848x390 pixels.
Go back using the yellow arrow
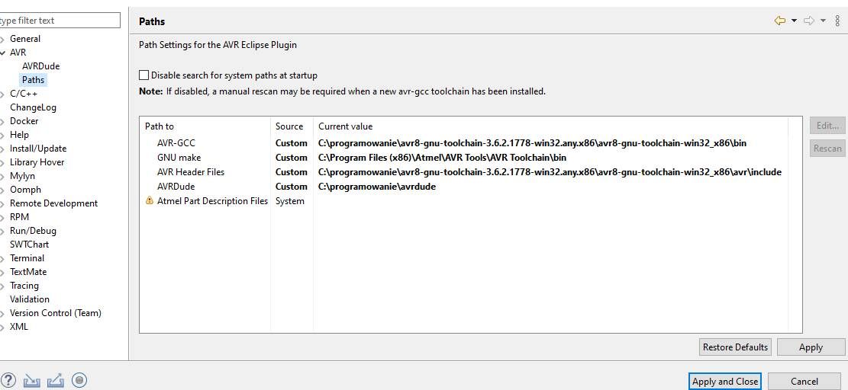point(779,21)
